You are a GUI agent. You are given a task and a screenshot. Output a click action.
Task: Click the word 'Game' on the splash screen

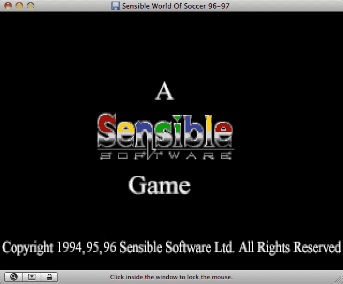(160, 185)
